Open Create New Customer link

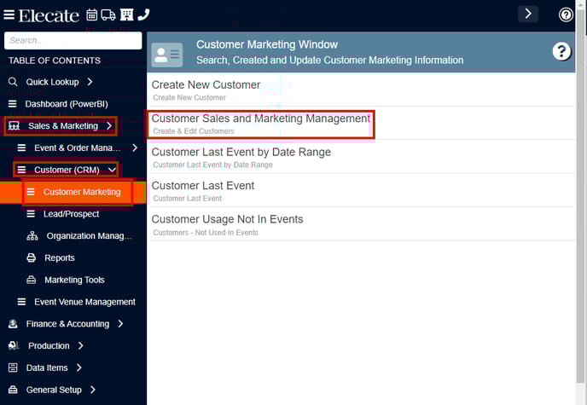(206, 85)
